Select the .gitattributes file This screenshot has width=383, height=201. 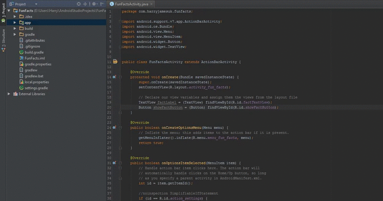coord(34,40)
